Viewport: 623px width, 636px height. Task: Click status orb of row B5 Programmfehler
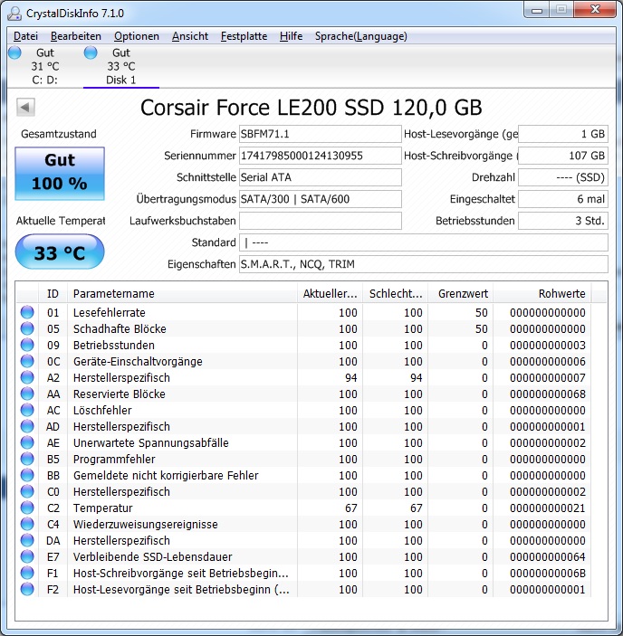pos(27,459)
